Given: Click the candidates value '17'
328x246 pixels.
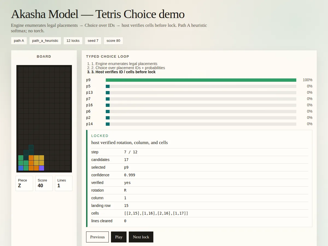Looking at the screenshot, I should click(x=126, y=160).
